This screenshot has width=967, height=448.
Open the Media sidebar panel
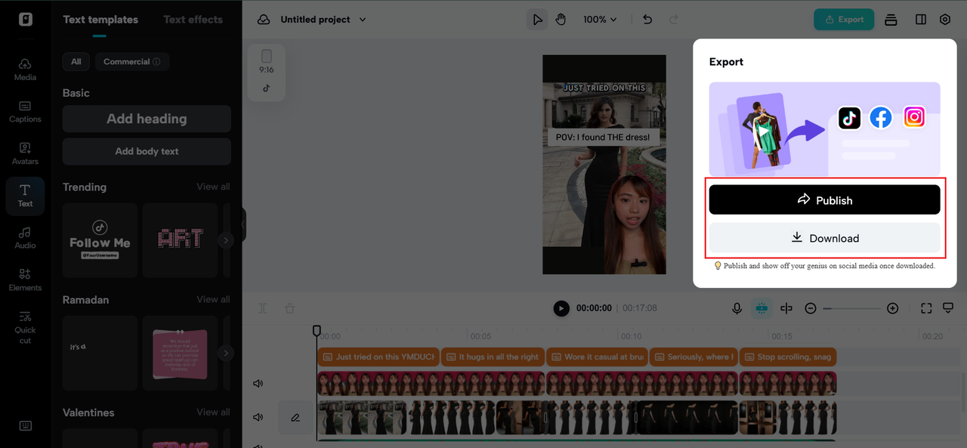coord(25,70)
